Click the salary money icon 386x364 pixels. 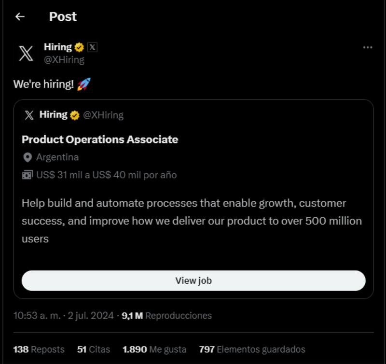tap(28, 175)
